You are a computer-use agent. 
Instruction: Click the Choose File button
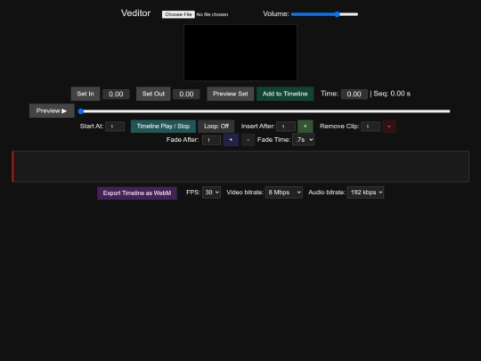coord(178,14)
